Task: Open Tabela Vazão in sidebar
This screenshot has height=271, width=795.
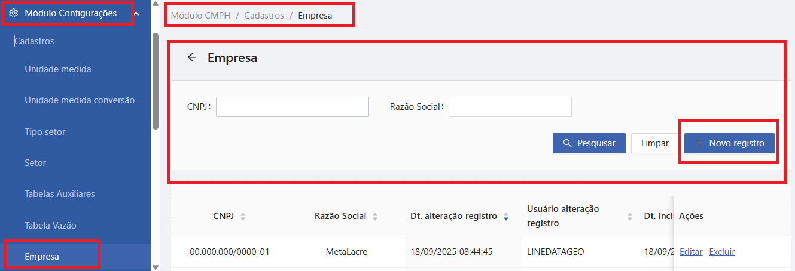Action: tap(50, 226)
